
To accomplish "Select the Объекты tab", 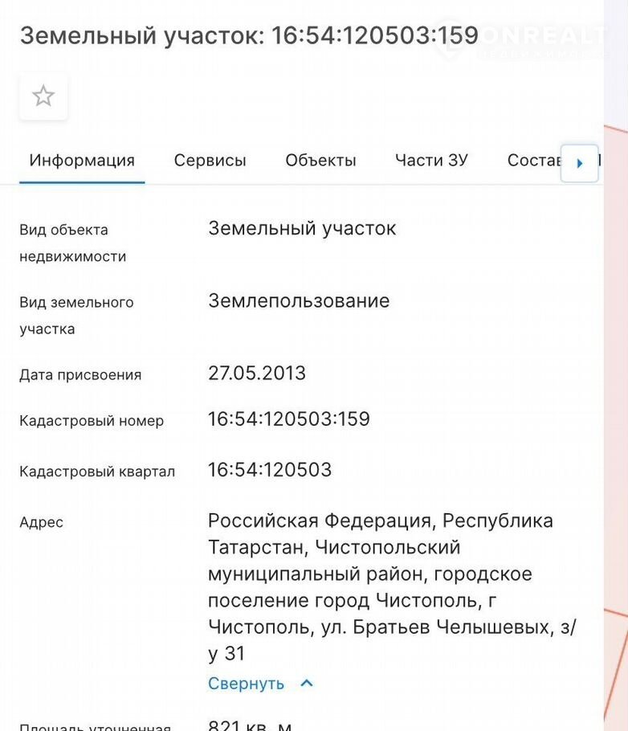I will coord(320,160).
